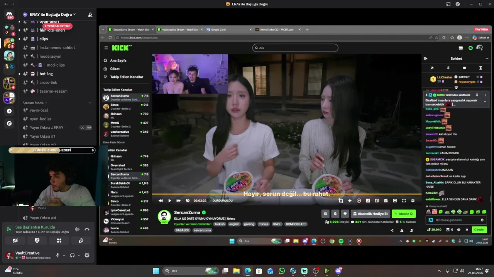Open Discord icon on Windows taskbar
Image resolution: width=494 pixels, height=277 pixels.
click(x=338, y=271)
